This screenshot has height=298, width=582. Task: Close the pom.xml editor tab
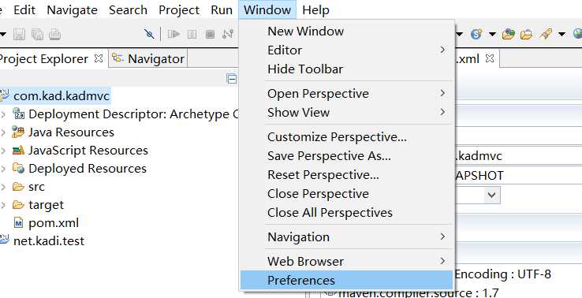coord(490,58)
